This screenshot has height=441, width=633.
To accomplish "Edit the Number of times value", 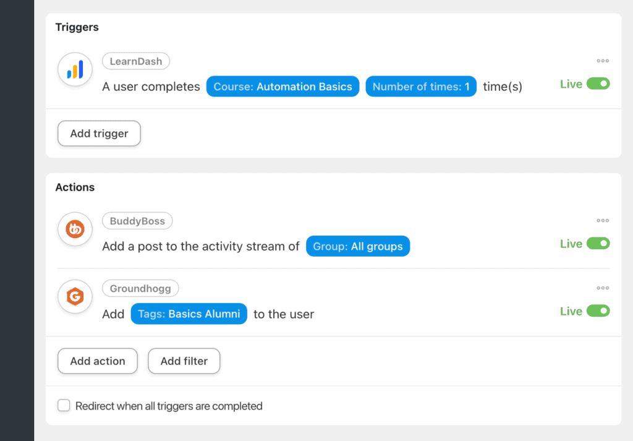I will [x=421, y=86].
